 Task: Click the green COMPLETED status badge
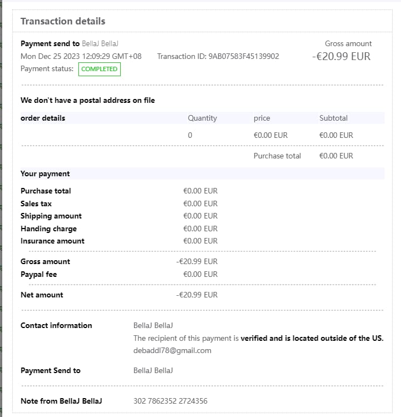pos(100,69)
